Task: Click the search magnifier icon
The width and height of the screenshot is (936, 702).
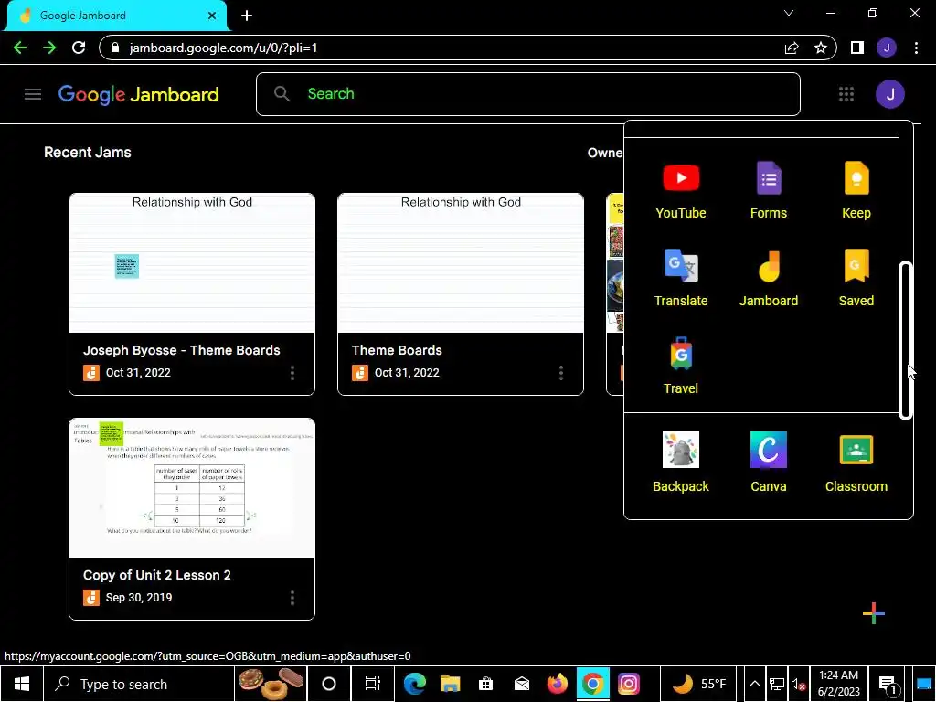Action: [x=282, y=94]
